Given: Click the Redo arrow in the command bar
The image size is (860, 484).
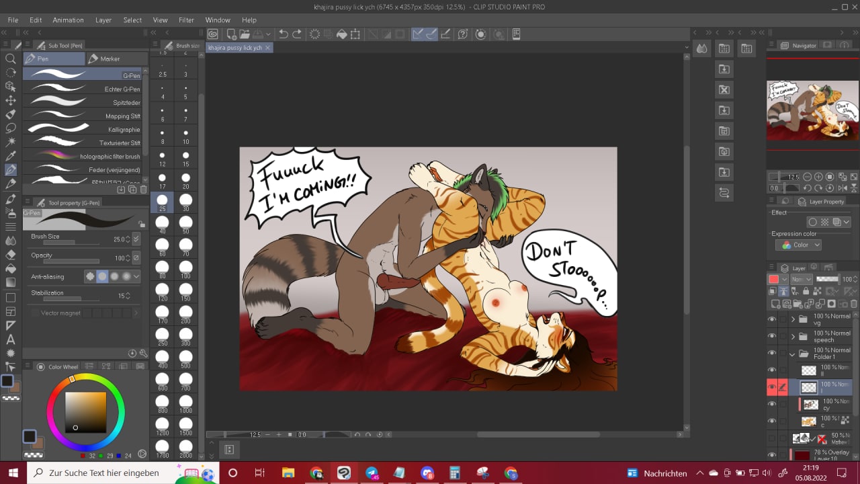Looking at the screenshot, I should [x=297, y=34].
